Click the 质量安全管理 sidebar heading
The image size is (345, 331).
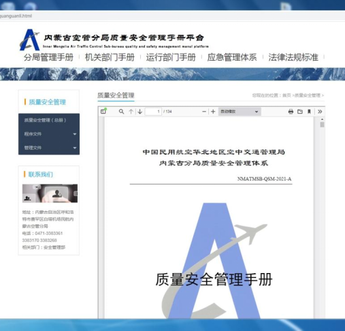[47, 102]
